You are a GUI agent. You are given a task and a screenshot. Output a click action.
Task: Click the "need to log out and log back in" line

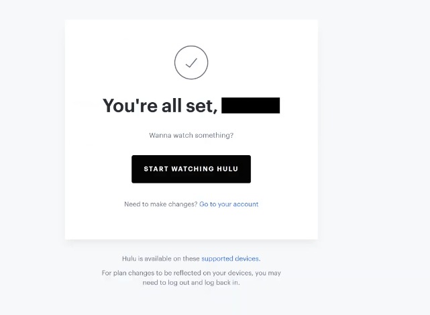191,283
